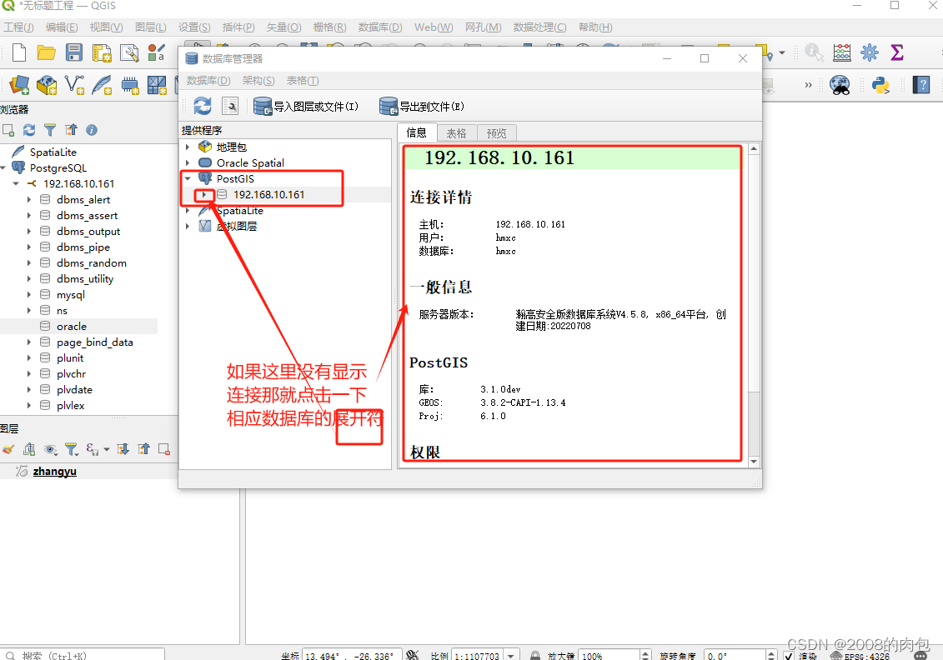
Task: Open the processing toolbox gear icon
Action: tap(869, 52)
